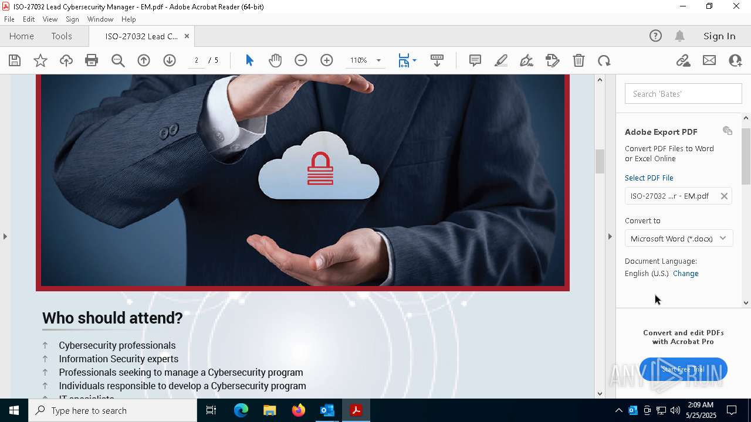
Task: Open the sign with pen tool
Action: [x=527, y=60]
